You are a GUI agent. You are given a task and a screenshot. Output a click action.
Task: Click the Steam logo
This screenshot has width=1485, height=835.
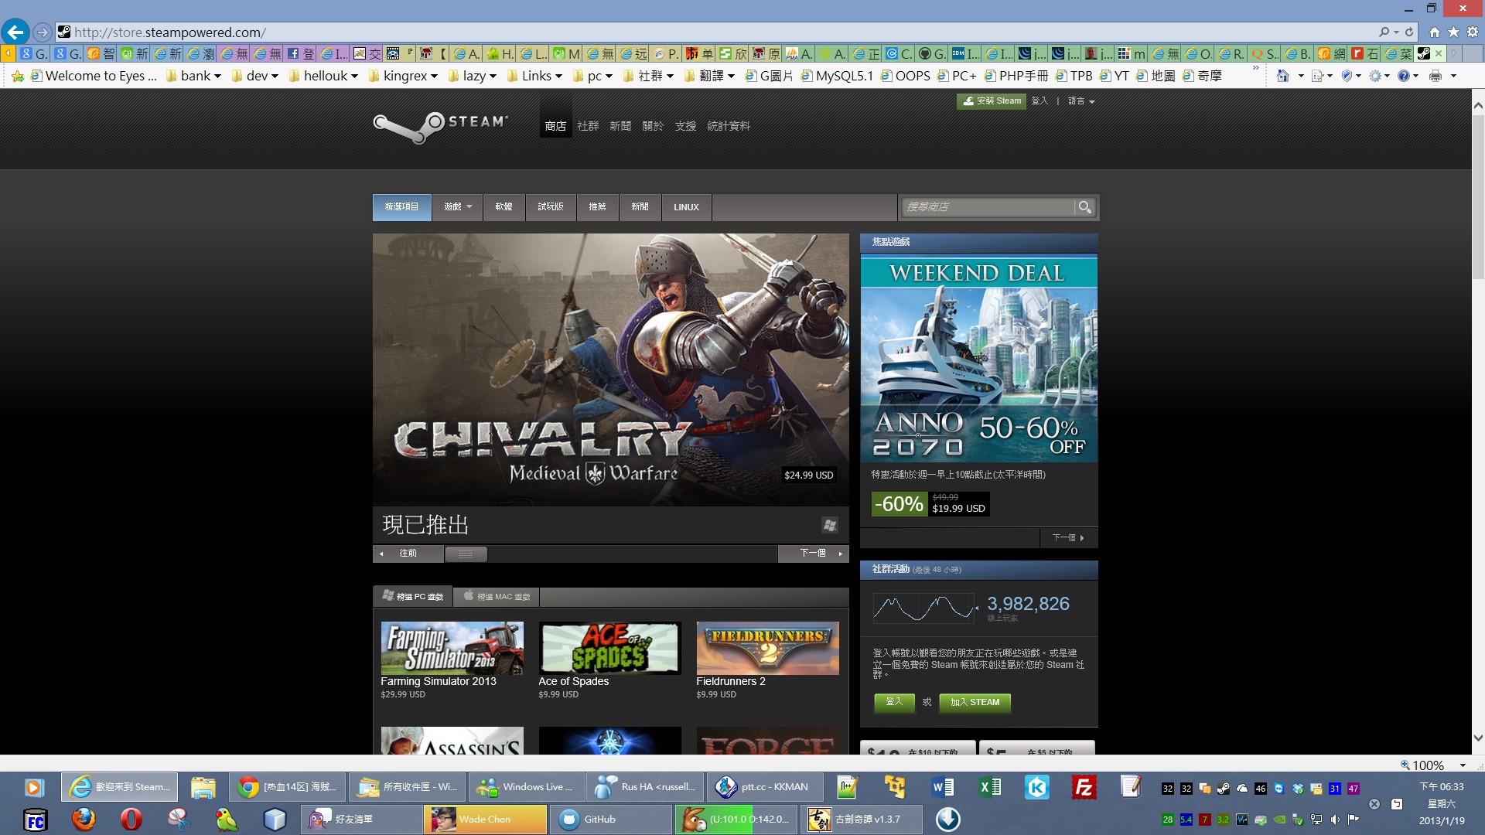pyautogui.click(x=440, y=126)
